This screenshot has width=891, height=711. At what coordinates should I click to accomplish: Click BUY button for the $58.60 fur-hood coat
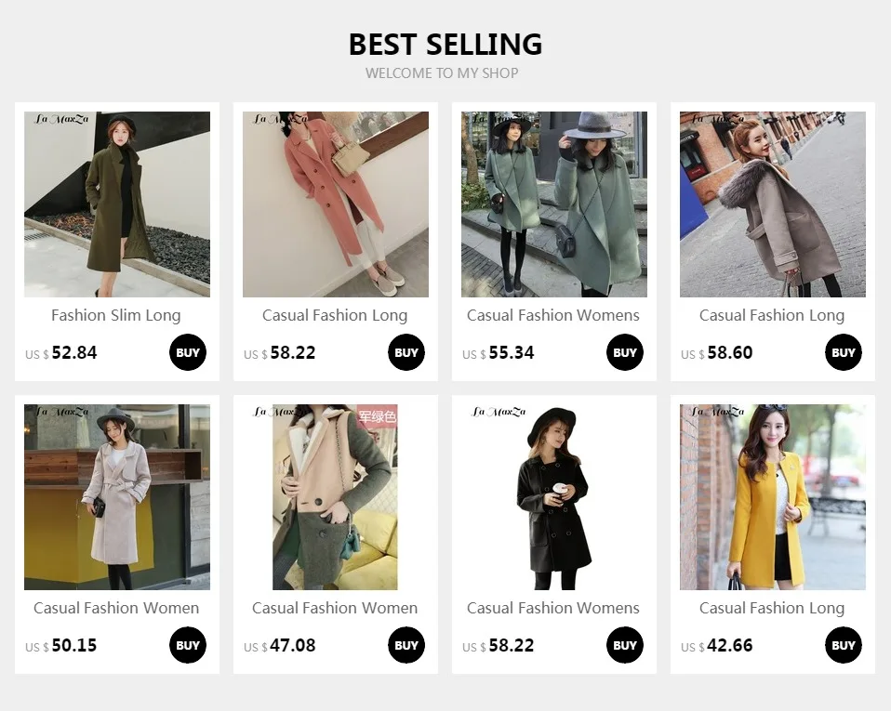pos(844,352)
